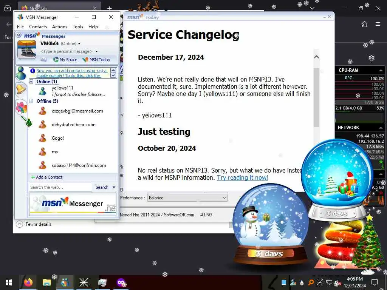
Task: Select contact Gogo!
Action: 58,138
